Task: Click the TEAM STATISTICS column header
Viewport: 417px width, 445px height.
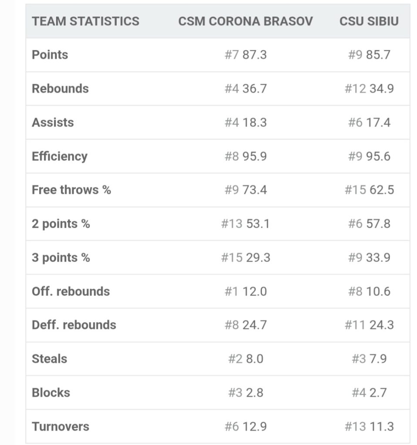Action: [85, 21]
